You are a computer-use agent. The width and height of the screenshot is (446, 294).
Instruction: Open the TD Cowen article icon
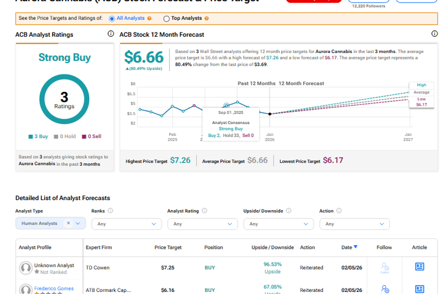tap(419, 267)
